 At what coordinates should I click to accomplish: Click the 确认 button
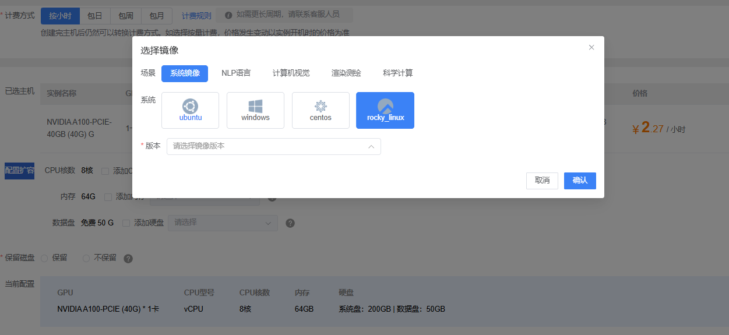(x=580, y=181)
